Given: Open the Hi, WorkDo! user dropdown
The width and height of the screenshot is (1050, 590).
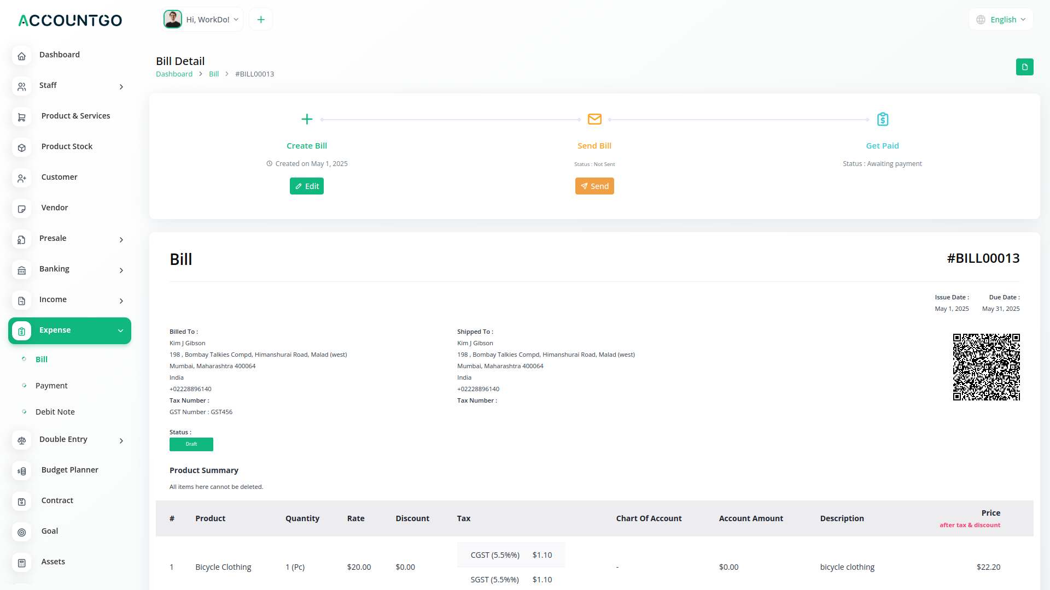Looking at the screenshot, I should 202,20.
